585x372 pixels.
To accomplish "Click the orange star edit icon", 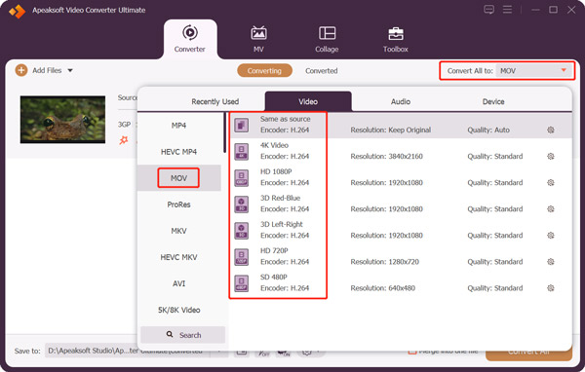I will [124, 140].
